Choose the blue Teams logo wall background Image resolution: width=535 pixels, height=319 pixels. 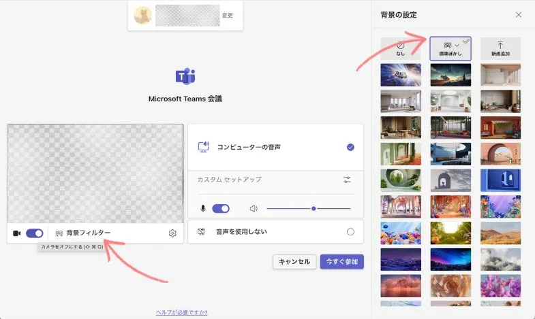[x=500, y=180]
